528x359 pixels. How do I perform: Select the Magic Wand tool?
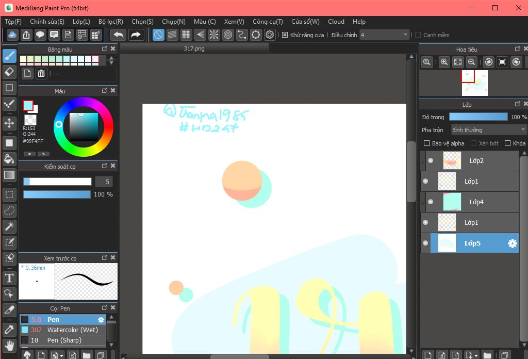(x=9, y=226)
